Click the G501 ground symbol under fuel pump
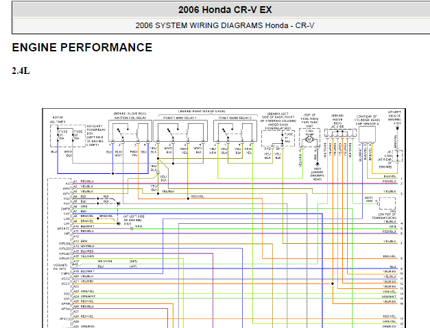430x328 pixels. click(x=318, y=164)
